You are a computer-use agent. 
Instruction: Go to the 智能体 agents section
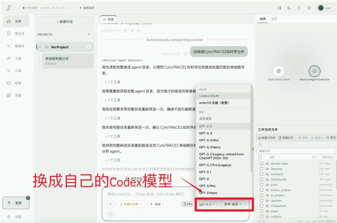click(16, 46)
